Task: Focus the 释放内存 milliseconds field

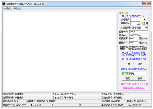Action: point(133,43)
